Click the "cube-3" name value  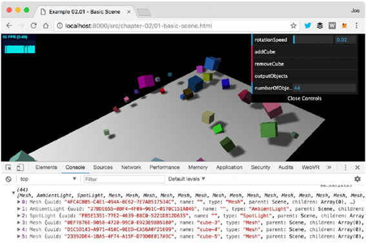[x=208, y=223]
